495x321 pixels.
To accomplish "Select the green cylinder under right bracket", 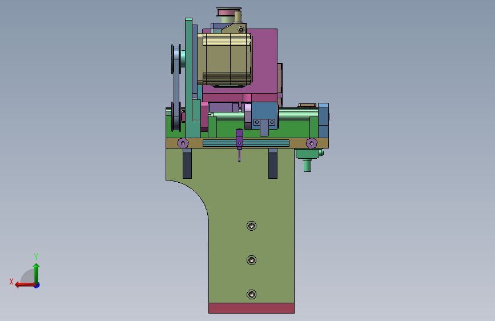I will pyautogui.click(x=307, y=165).
